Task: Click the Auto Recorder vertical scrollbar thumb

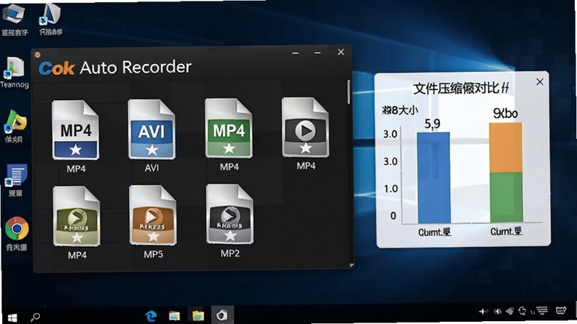Action: (x=349, y=92)
